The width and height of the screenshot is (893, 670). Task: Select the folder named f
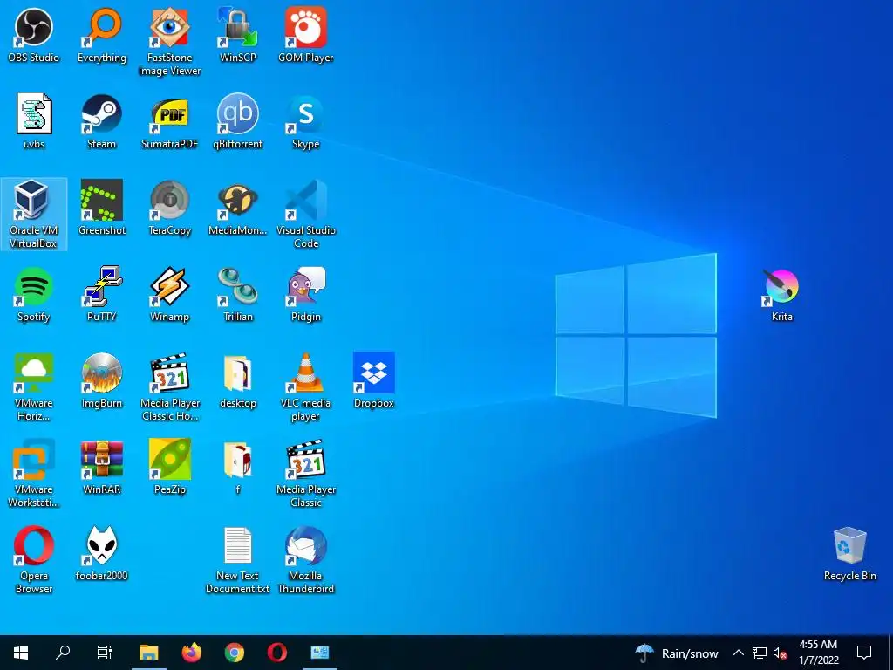(238, 467)
